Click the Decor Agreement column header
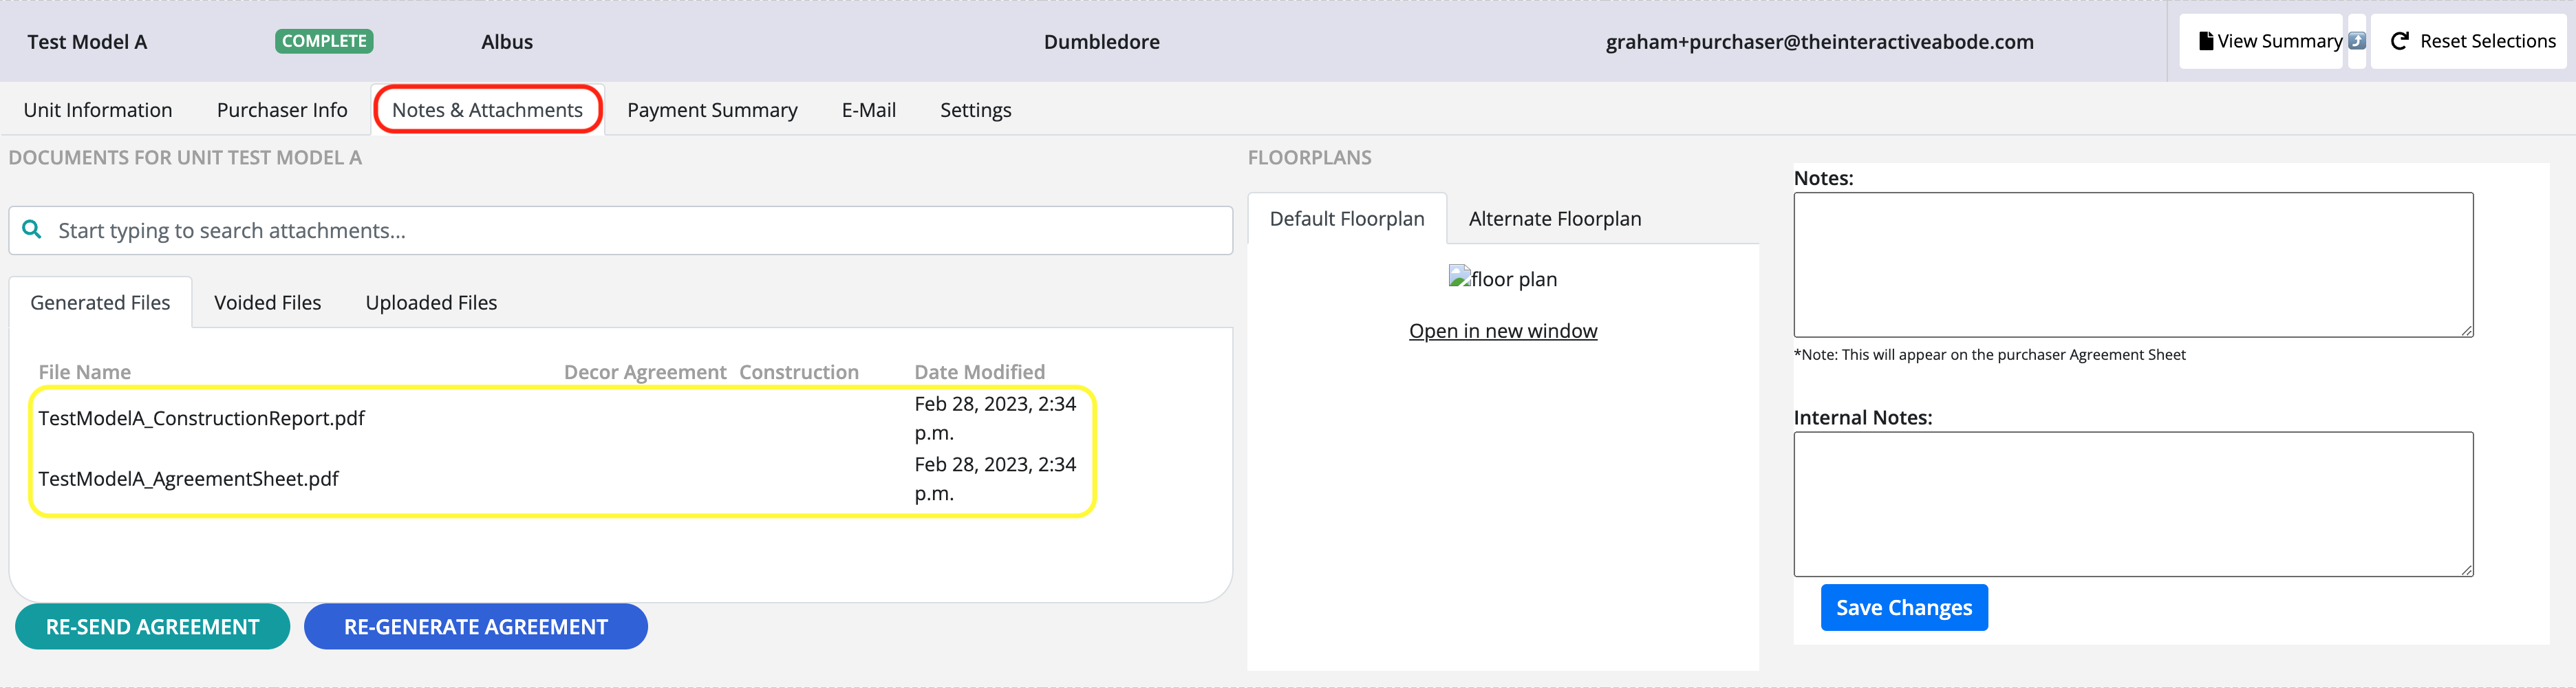Viewport: 2576px width, 688px height. point(645,371)
